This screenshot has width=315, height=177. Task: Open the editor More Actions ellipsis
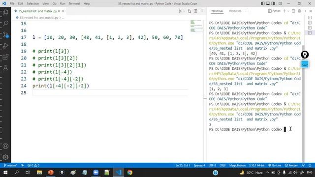(201, 11)
